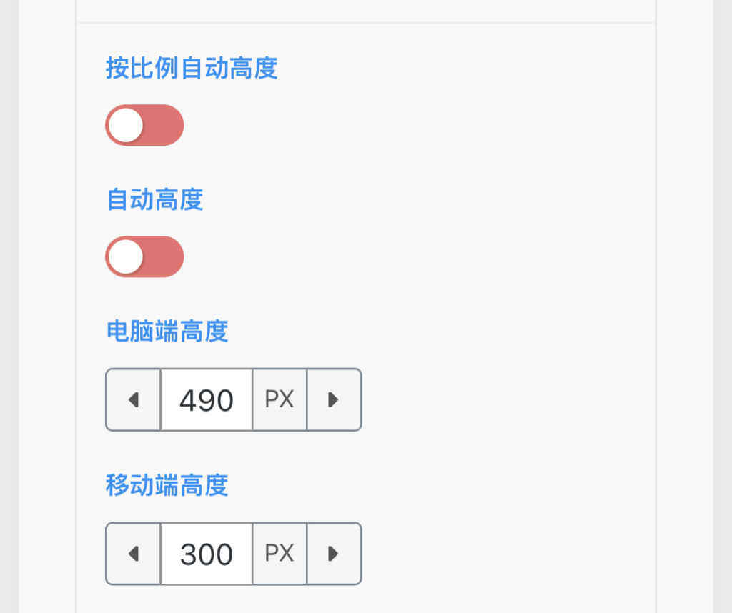
Task: Click inside the 移动端高度 stepper box
Action: [233, 553]
